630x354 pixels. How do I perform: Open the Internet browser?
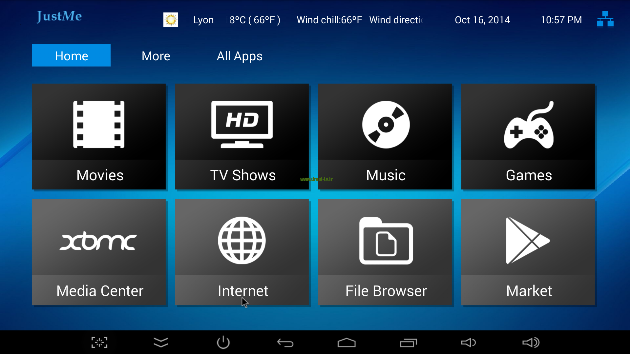242,251
